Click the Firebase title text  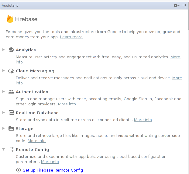point(26,19)
